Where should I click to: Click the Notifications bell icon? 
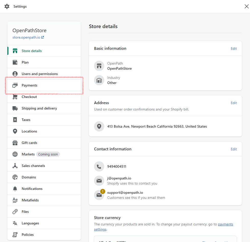[x=15, y=189]
